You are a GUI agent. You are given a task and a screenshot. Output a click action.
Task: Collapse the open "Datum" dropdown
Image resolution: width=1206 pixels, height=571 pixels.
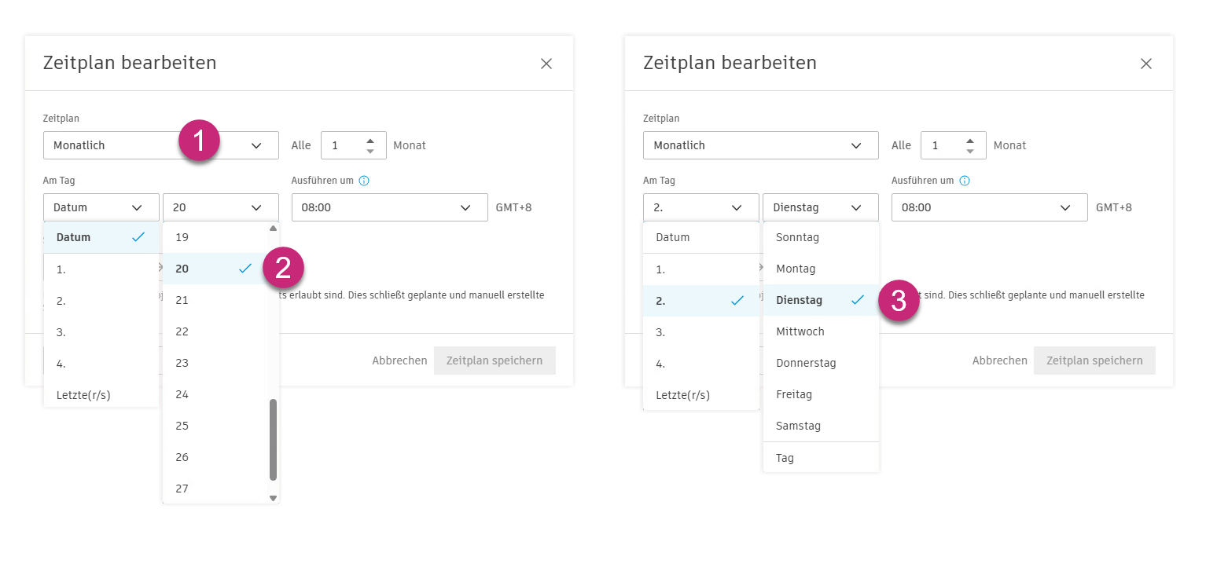(101, 207)
